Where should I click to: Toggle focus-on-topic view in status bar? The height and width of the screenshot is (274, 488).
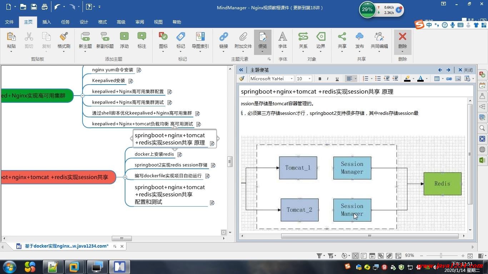tap(355, 256)
